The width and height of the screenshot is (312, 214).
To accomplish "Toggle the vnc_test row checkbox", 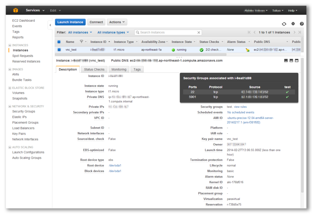I will coord(59,50).
